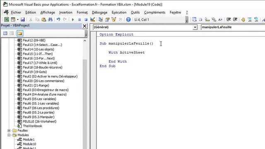Click the manipulerLaFeuille procedure box

click(233, 27)
